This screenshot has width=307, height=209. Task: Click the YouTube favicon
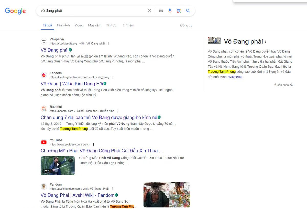tap(44, 142)
